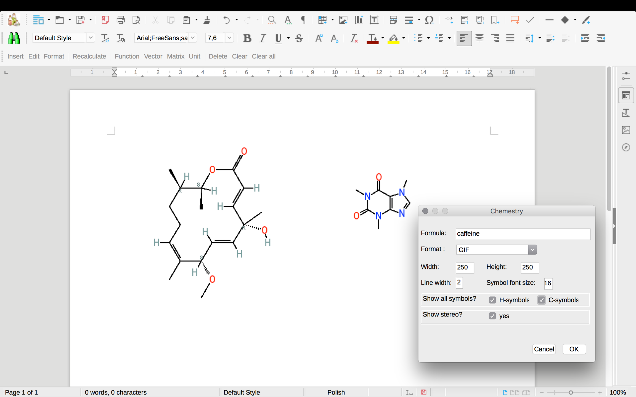The image size is (636, 397).
Task: Toggle formatting marks pilcrow icon
Action: [x=303, y=20]
